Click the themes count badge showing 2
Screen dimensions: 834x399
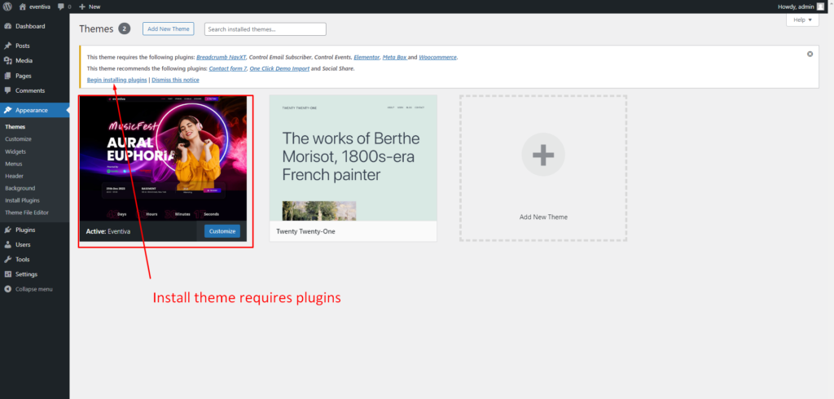pos(125,28)
